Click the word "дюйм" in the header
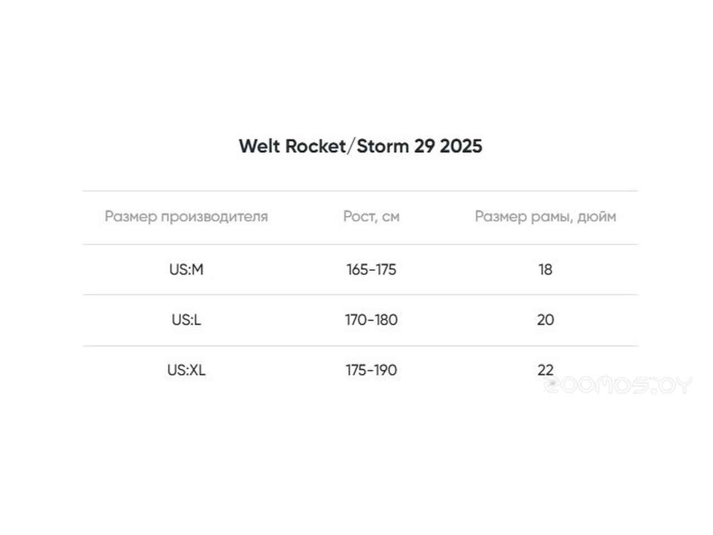 (x=597, y=216)
